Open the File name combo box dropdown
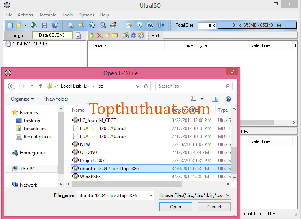The height and width of the screenshot is (219, 301). click(x=151, y=196)
